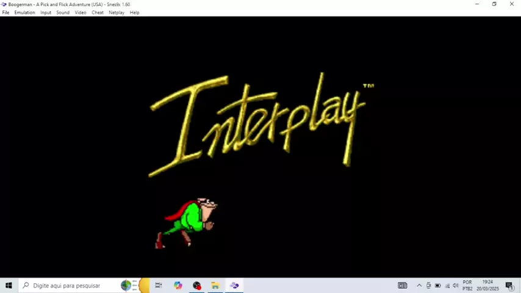Open the Netplay menu
This screenshot has width=521, height=293.
117,13
